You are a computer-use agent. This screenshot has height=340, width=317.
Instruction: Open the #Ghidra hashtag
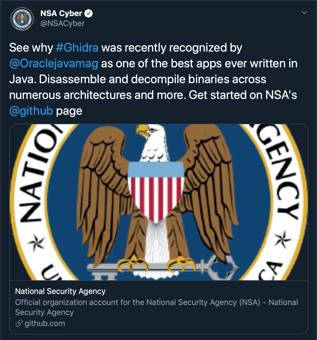point(77,48)
